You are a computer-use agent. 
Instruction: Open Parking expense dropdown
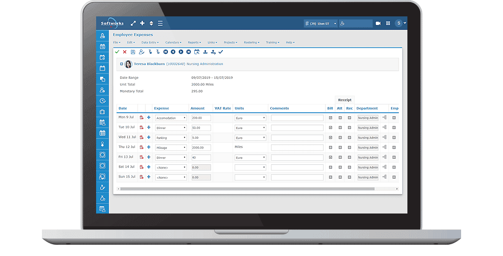(171, 138)
